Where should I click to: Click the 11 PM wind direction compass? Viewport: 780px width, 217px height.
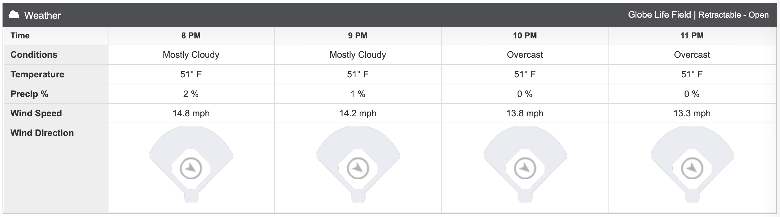coord(692,168)
